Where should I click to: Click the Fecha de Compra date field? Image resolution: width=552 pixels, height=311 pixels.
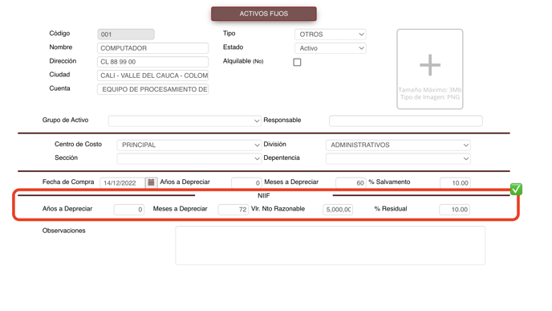[123, 182]
